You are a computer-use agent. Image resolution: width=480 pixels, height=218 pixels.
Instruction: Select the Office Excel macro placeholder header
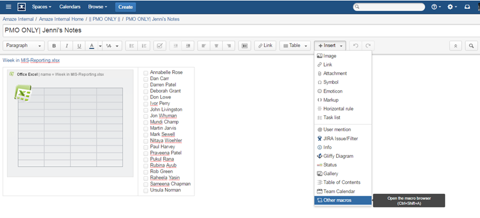[70, 74]
